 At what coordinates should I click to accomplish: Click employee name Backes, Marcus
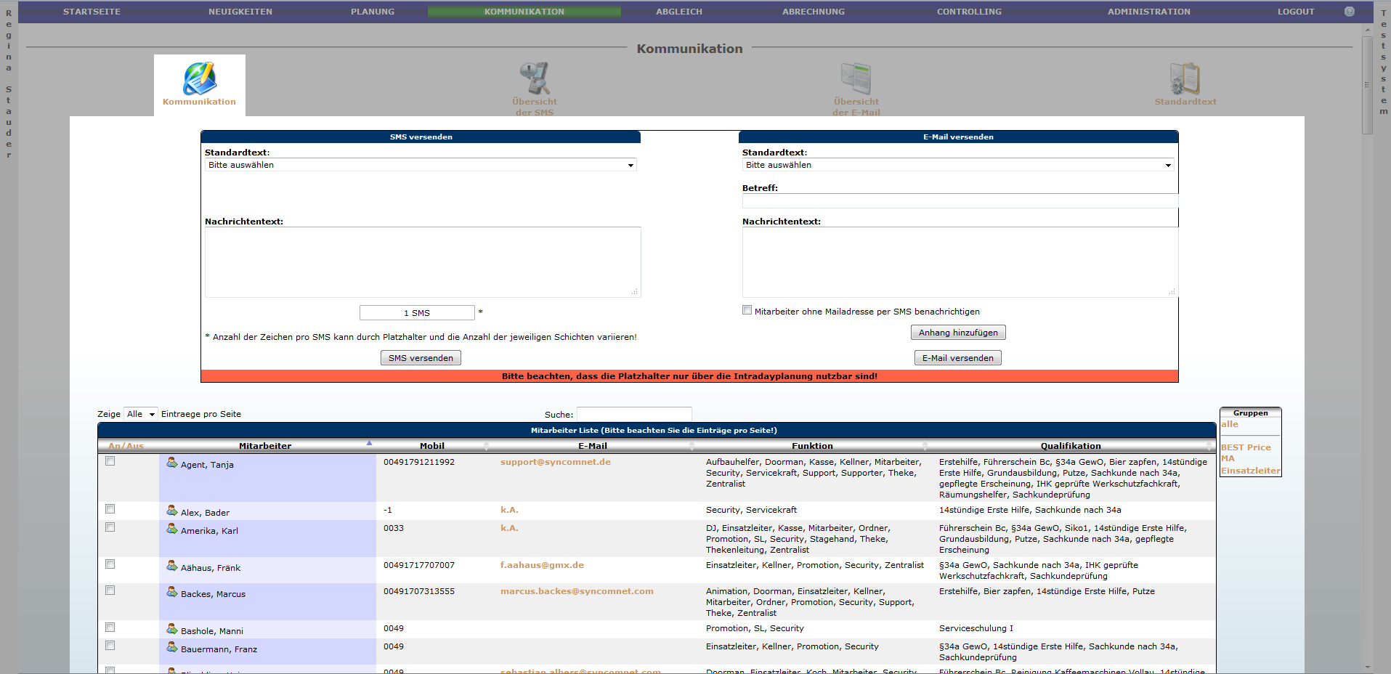(x=213, y=594)
